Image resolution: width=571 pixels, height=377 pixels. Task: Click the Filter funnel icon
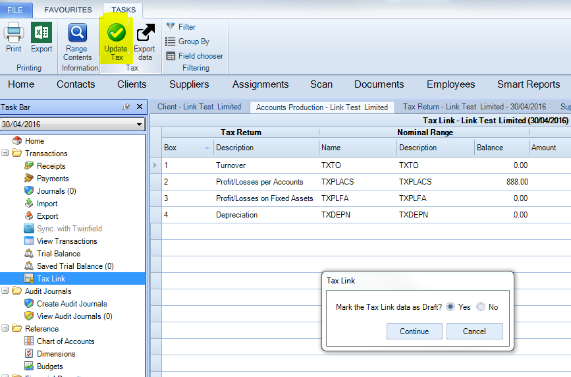pyautogui.click(x=171, y=27)
